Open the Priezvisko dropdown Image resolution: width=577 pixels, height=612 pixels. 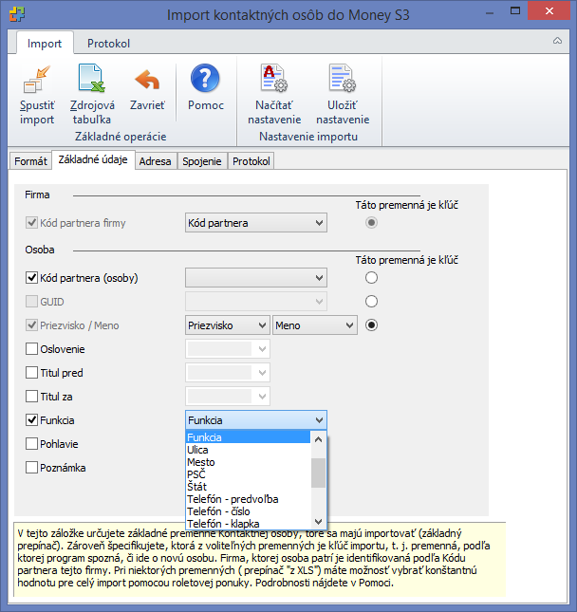pos(228,325)
